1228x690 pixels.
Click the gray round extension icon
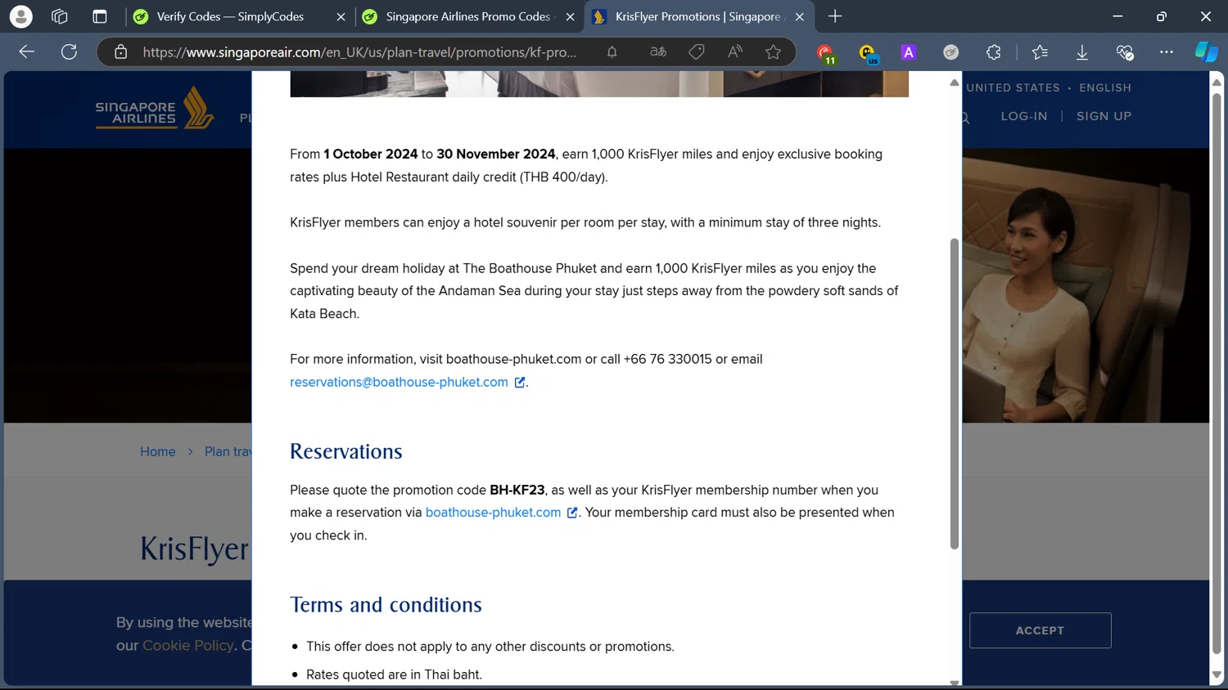click(950, 52)
